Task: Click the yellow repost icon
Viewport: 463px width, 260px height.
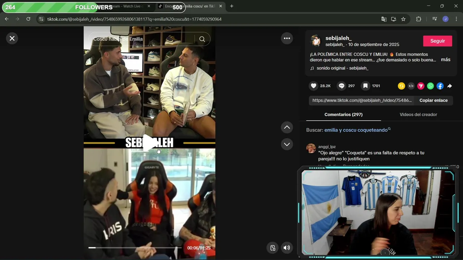Action: [x=401, y=86]
